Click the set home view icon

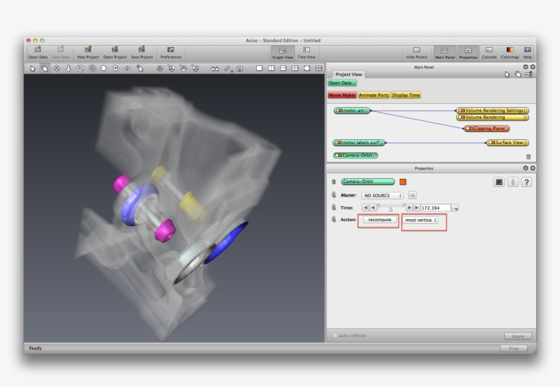(x=115, y=68)
